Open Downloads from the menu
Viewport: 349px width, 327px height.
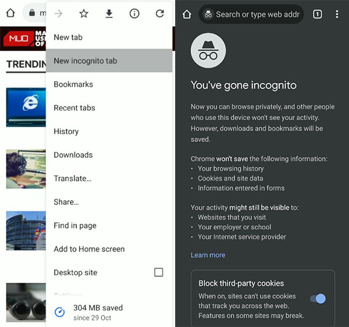[x=109, y=155]
